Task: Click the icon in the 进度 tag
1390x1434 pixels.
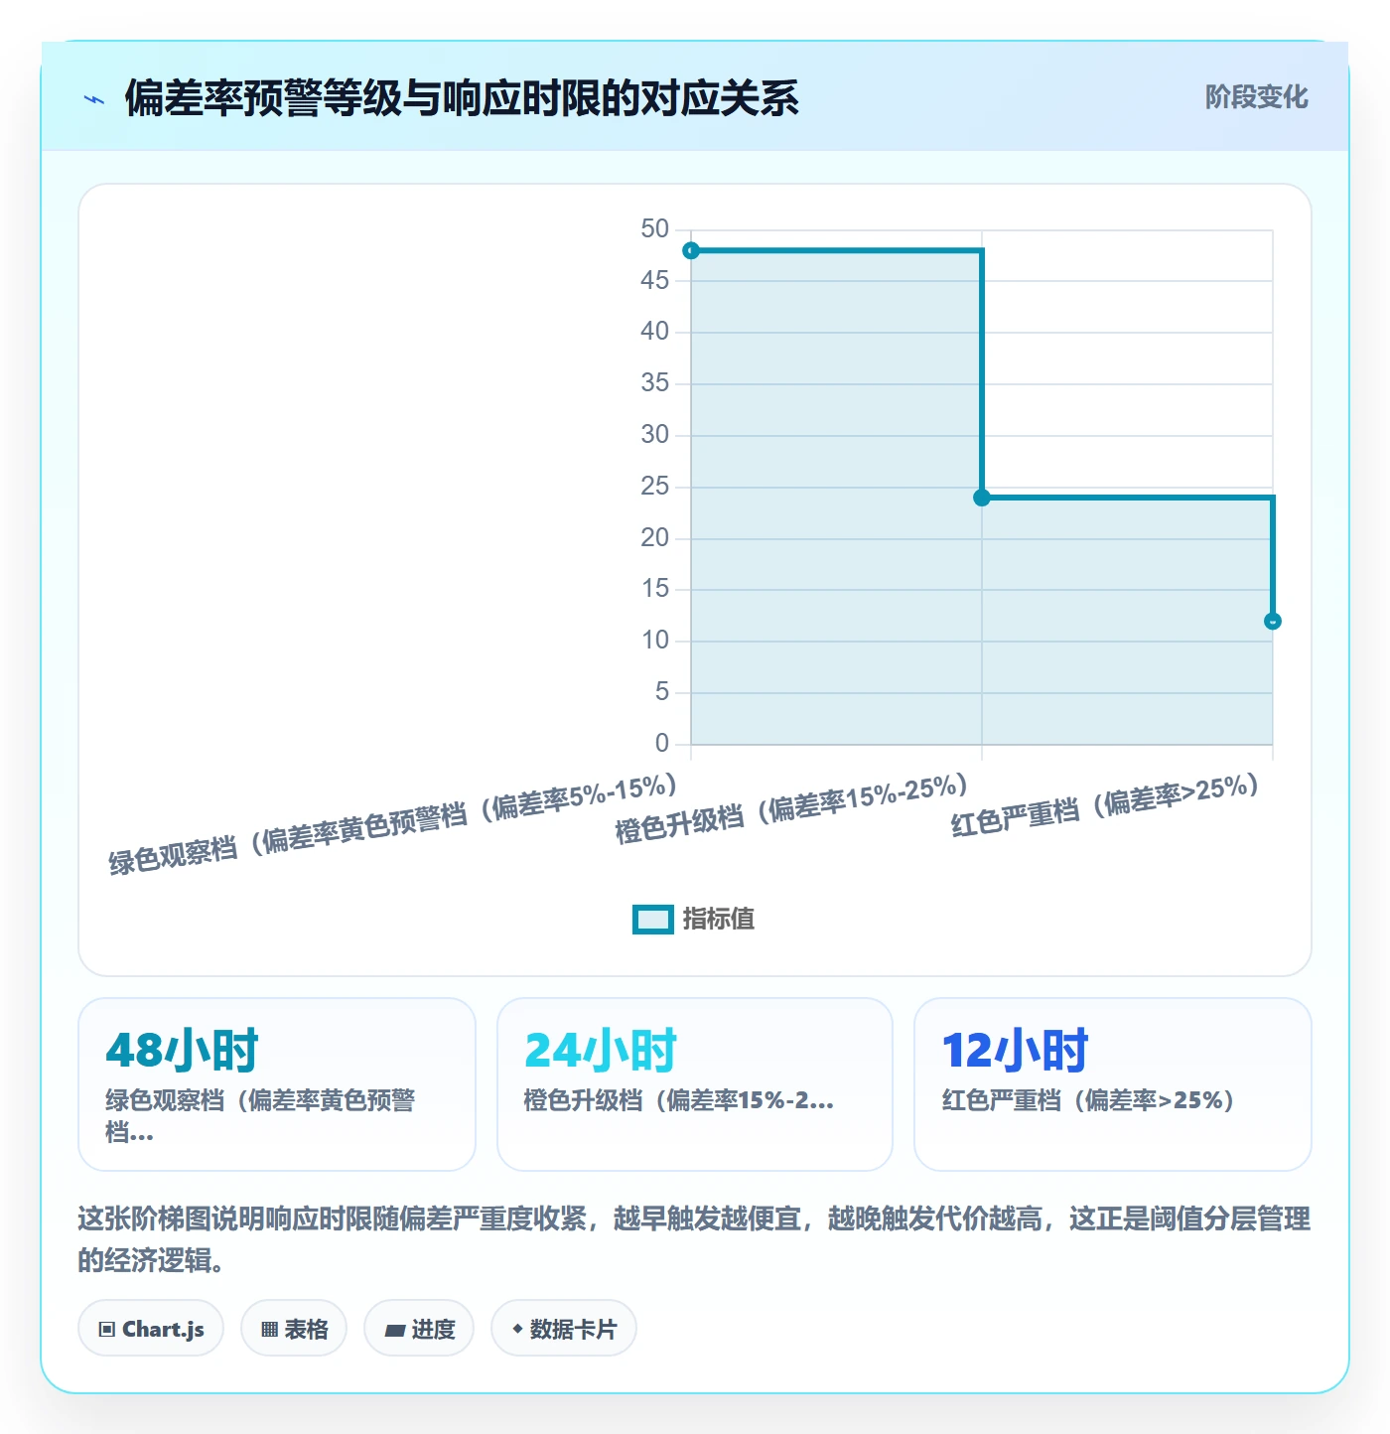Action: pyautogui.click(x=395, y=1330)
